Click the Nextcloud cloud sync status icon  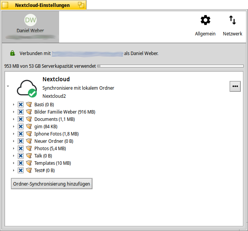(27, 88)
